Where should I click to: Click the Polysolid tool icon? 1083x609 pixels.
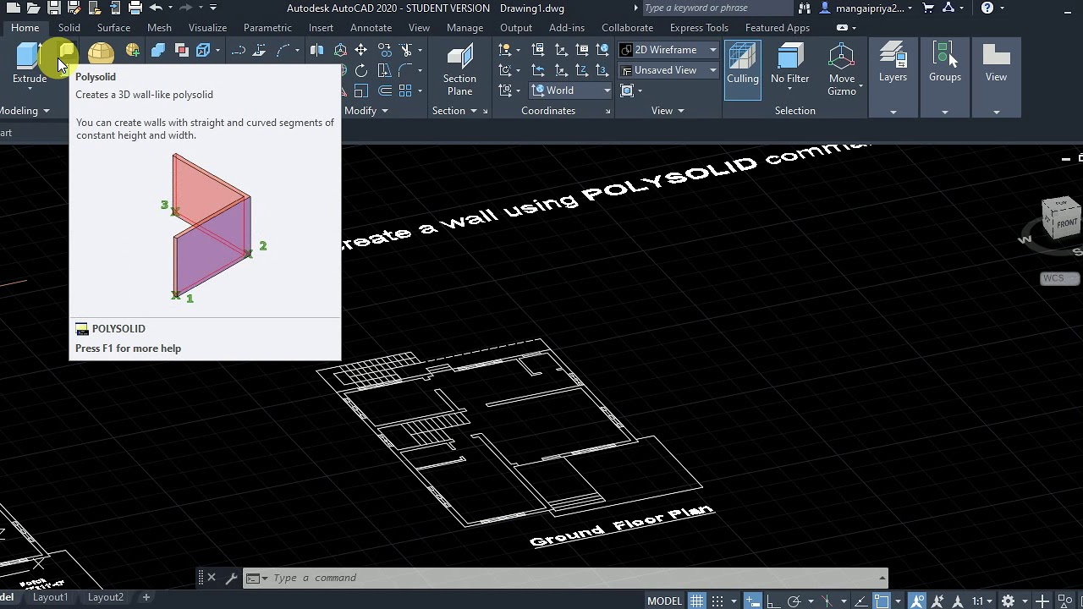pyautogui.click(x=67, y=52)
